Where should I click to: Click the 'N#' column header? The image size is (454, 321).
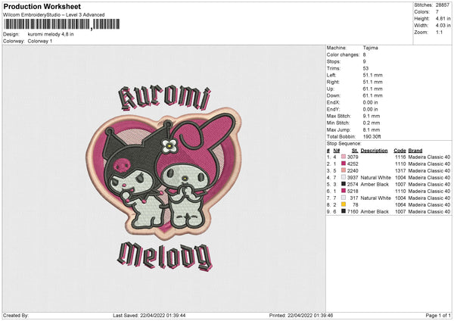pos(337,151)
